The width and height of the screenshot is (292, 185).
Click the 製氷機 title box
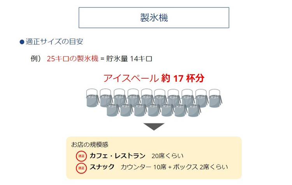click(154, 18)
